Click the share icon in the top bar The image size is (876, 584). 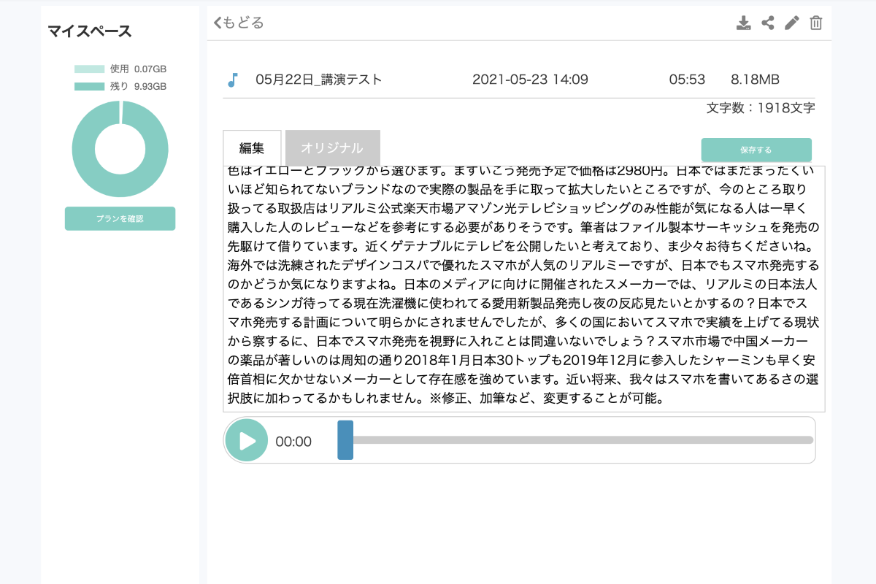[767, 23]
